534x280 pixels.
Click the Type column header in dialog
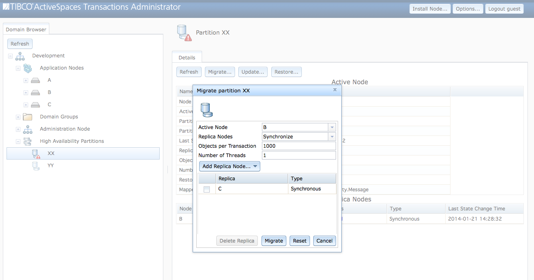point(312,179)
